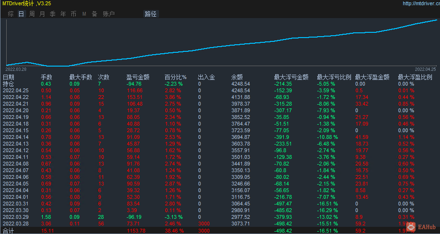Click the 4131.88 balance value

(x=240, y=97)
